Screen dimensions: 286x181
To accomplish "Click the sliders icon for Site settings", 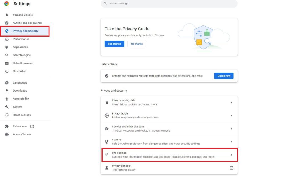I will pos(107,155).
